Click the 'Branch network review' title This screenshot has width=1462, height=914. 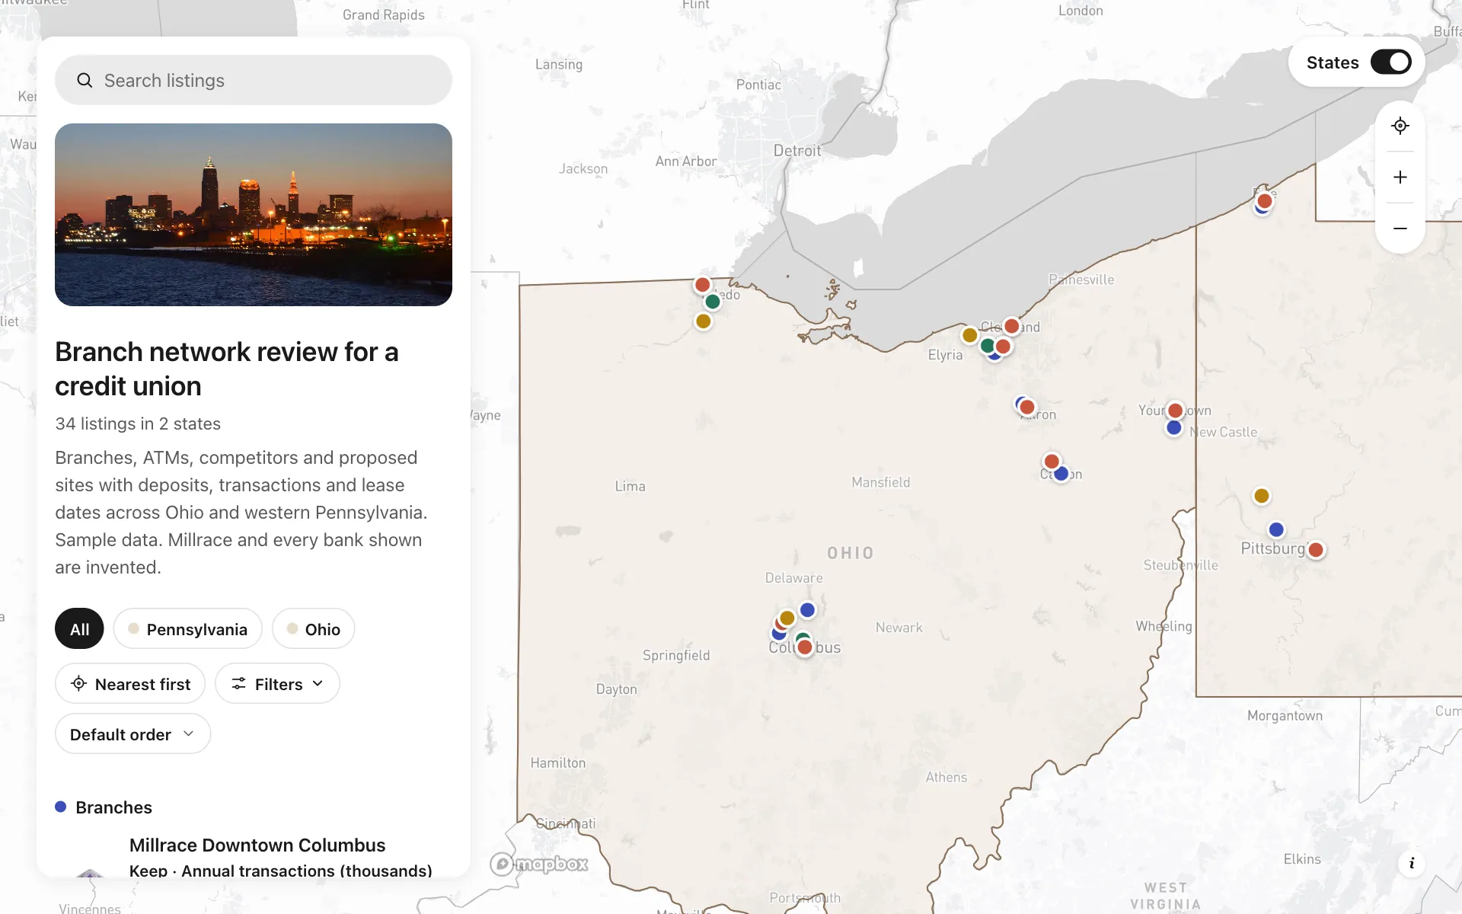pyautogui.click(x=227, y=369)
